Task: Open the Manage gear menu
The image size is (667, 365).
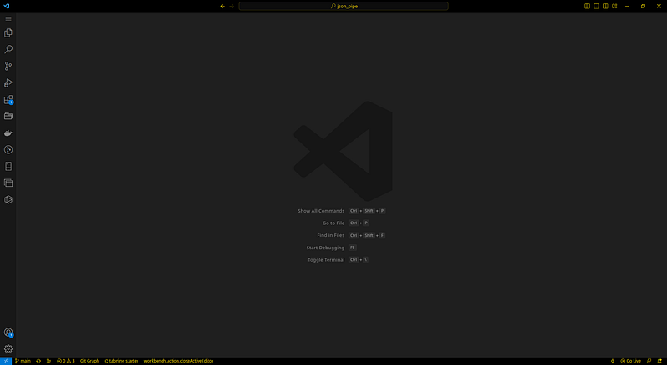Action: pyautogui.click(x=8, y=349)
